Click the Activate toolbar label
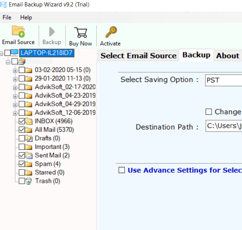The image size is (242, 230). pos(110,44)
